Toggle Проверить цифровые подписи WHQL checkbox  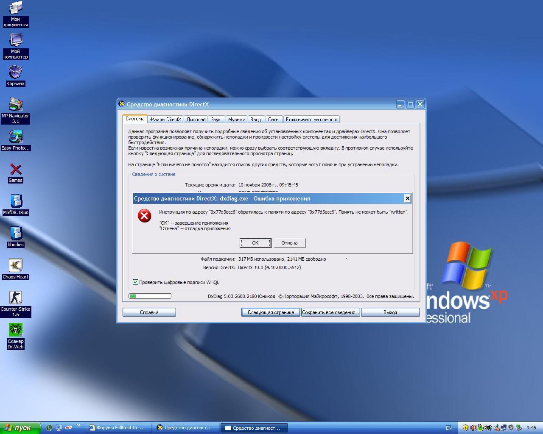tap(136, 282)
